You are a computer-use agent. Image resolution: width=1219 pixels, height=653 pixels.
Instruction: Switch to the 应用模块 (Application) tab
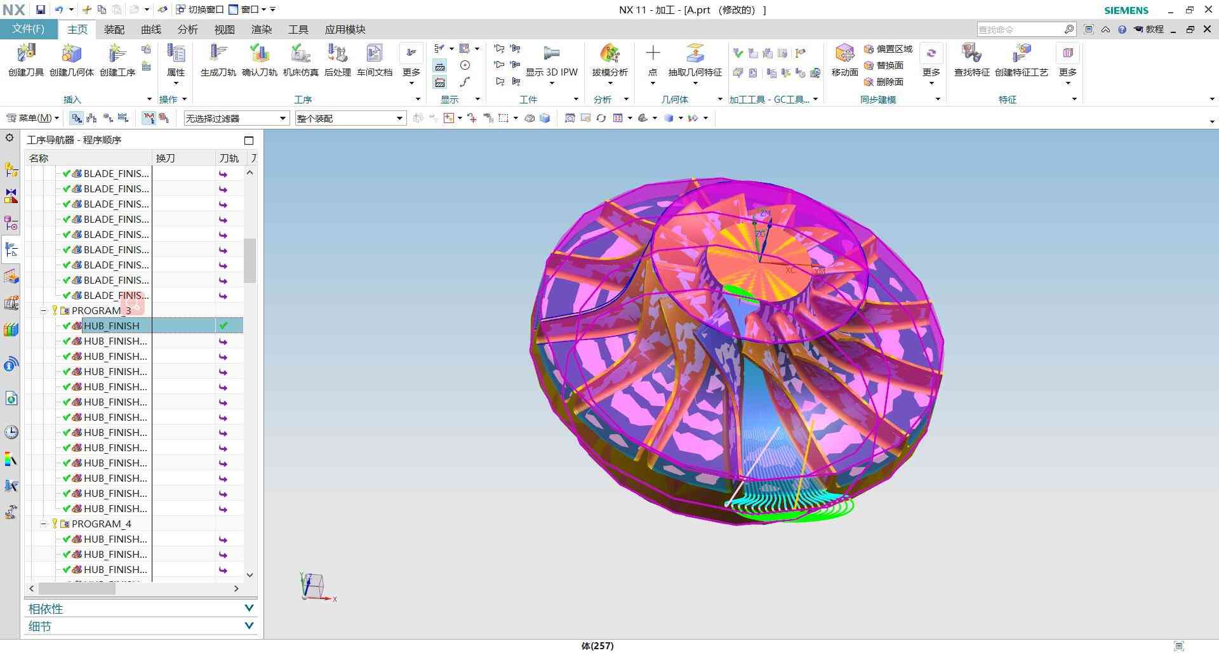click(x=345, y=30)
